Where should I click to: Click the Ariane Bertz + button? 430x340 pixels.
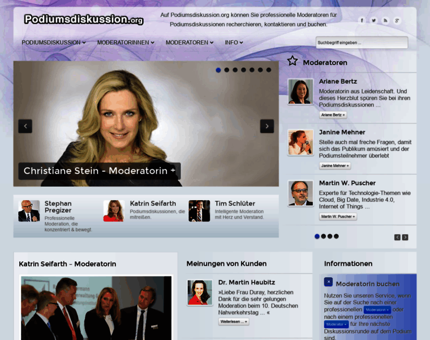coord(333,115)
